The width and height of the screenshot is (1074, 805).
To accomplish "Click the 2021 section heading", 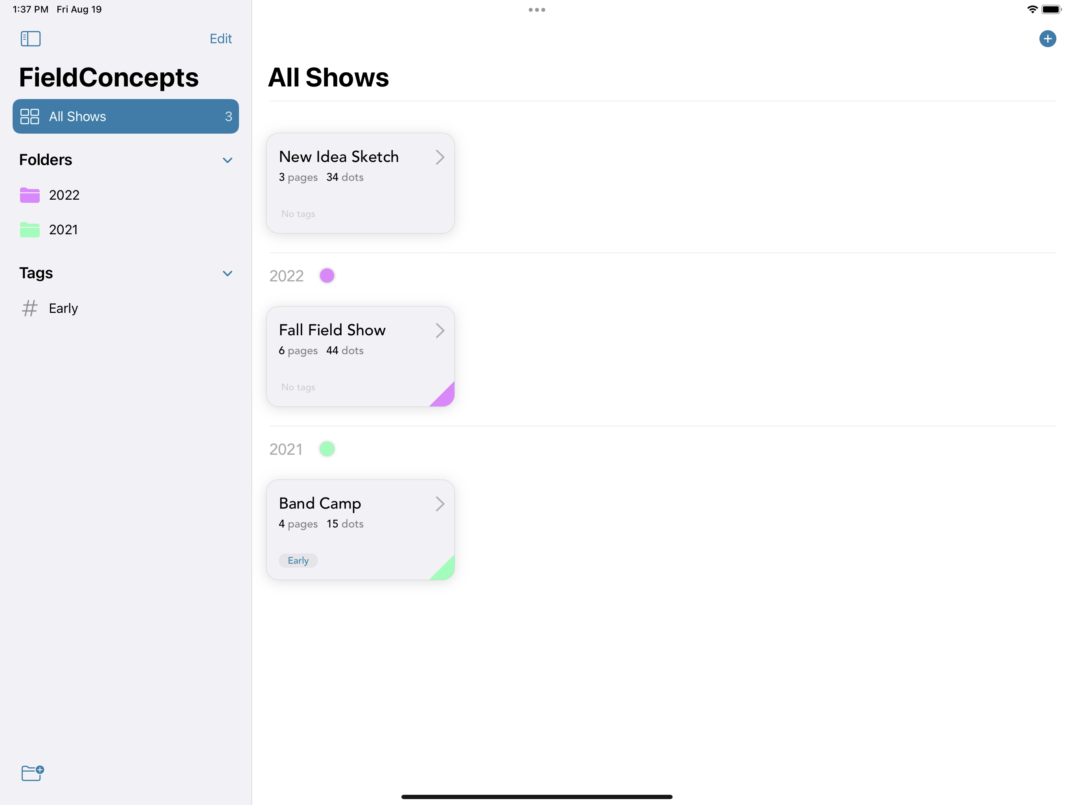I will tap(286, 449).
